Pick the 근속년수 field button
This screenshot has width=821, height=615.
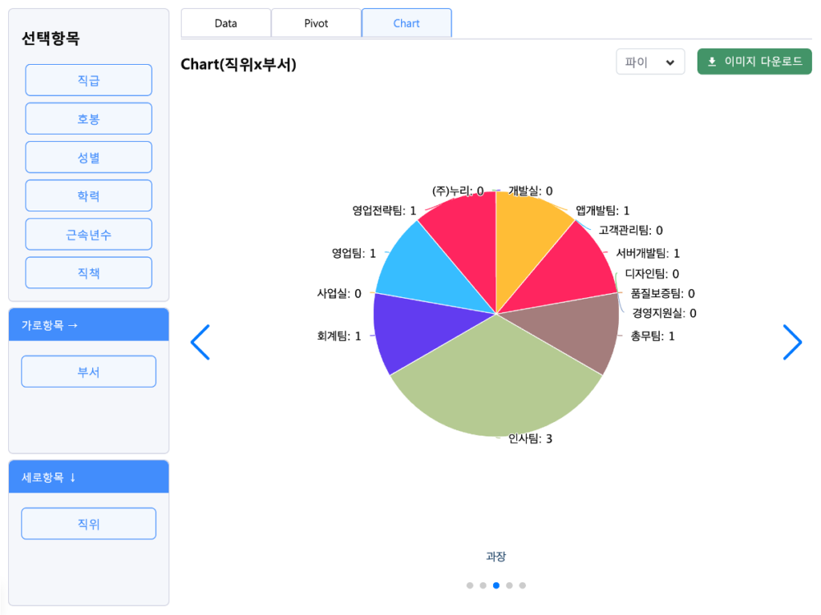(88, 234)
